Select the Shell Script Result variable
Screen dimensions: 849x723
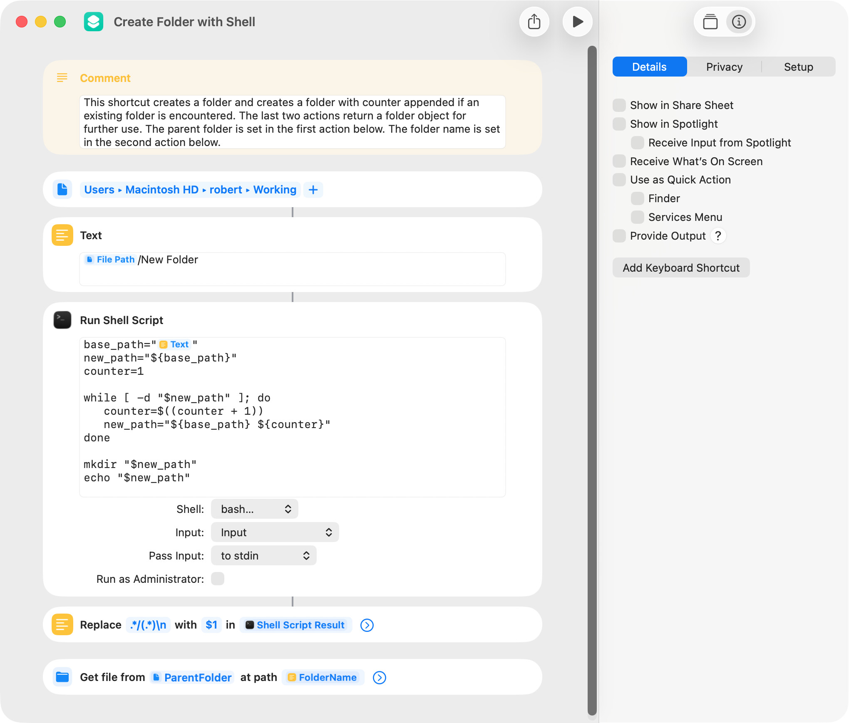tap(295, 625)
